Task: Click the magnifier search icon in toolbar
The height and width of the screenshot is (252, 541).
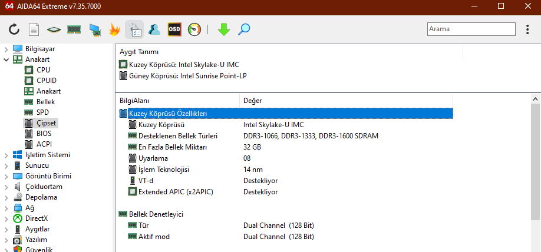Action: pyautogui.click(x=243, y=29)
